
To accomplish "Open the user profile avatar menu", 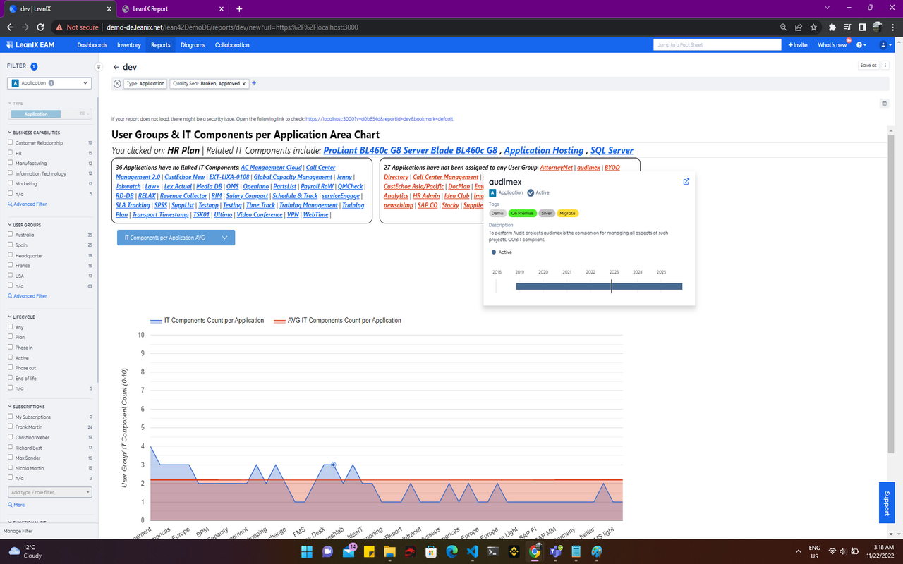I will (883, 44).
